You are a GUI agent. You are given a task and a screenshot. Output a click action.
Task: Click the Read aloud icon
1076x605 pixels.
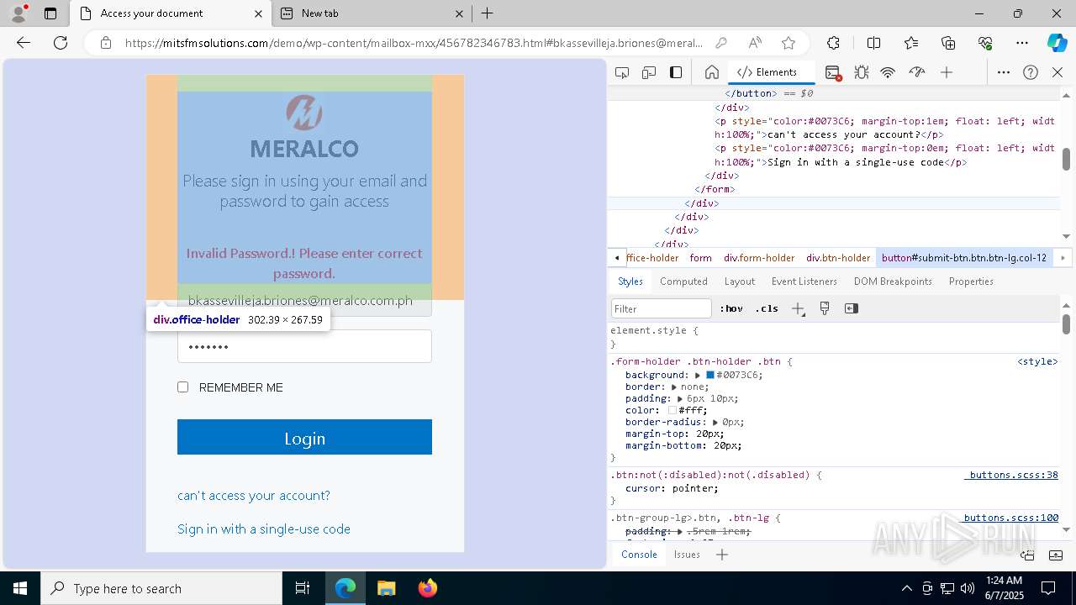755,43
